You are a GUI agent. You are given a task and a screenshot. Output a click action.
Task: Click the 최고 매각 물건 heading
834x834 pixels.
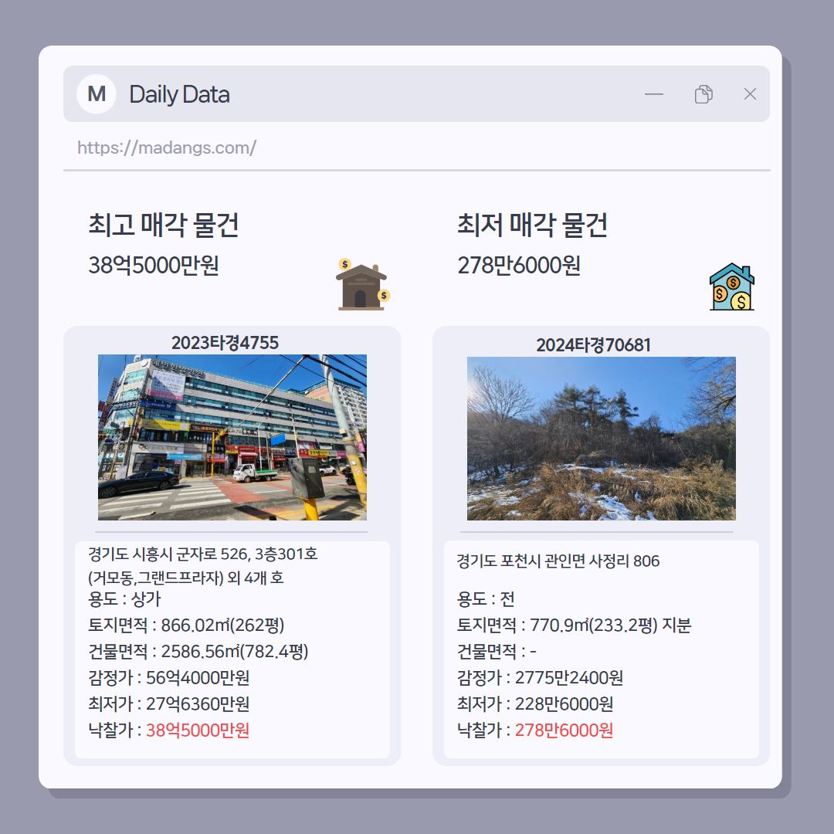click(163, 225)
